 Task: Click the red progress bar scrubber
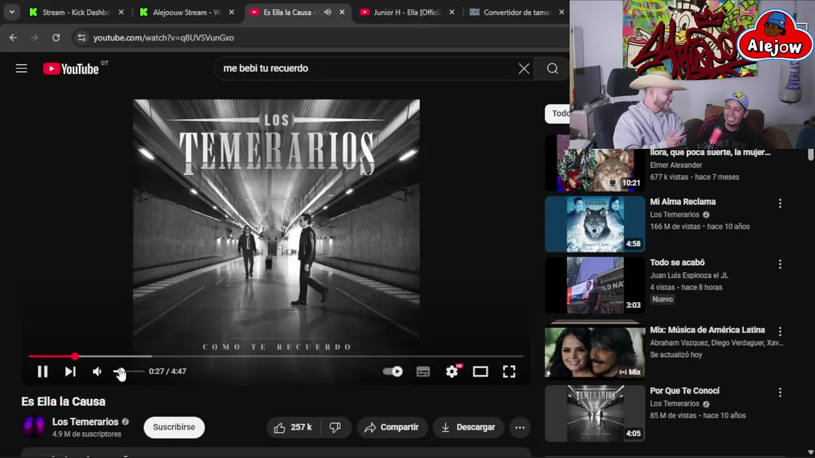pos(75,356)
